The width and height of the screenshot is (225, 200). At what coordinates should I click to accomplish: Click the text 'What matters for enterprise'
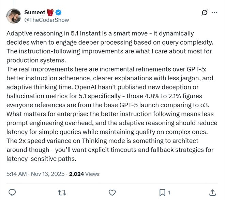pyautogui.click(x=43, y=114)
